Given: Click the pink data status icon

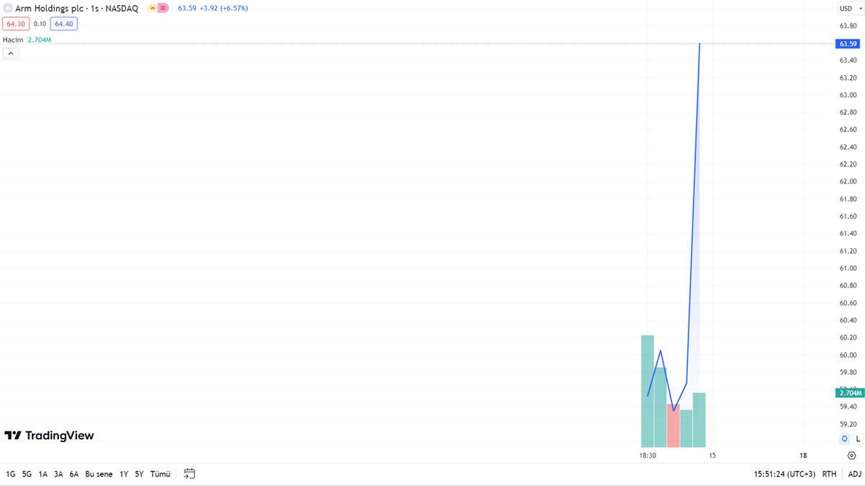Looking at the screenshot, I should [x=164, y=9].
